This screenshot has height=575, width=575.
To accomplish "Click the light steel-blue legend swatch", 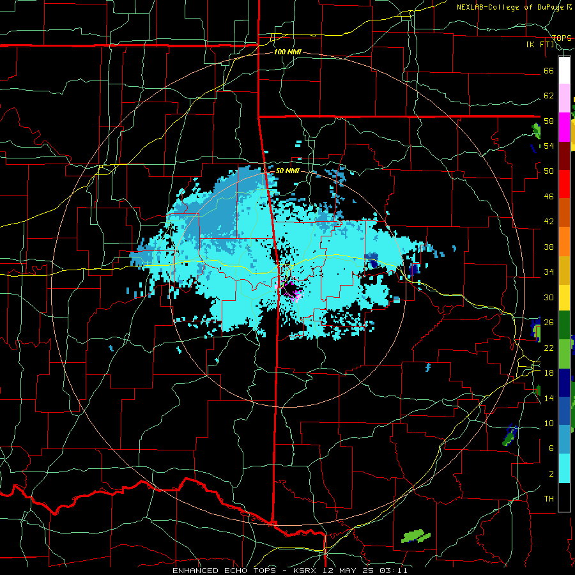I will click(564, 440).
